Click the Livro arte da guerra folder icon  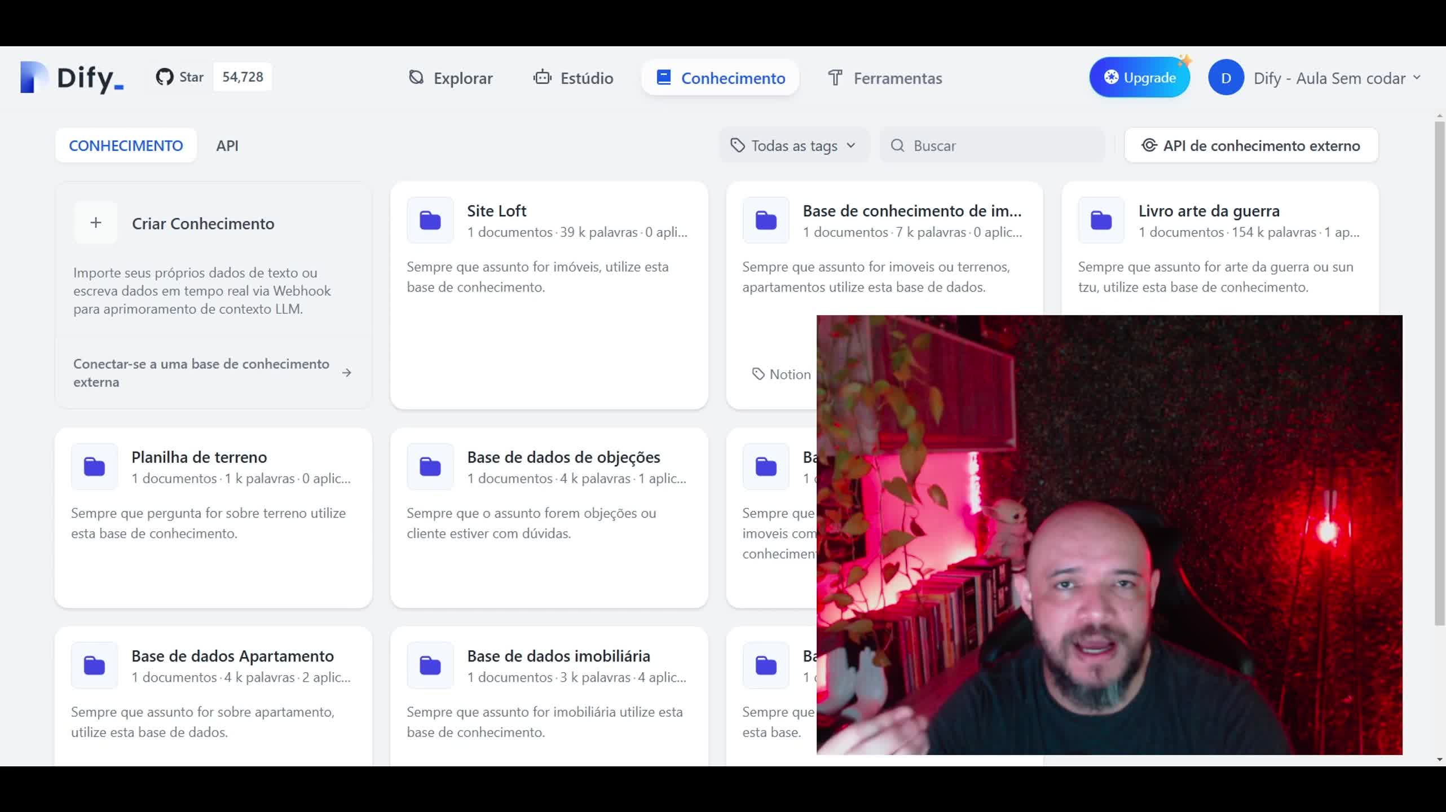click(1101, 220)
